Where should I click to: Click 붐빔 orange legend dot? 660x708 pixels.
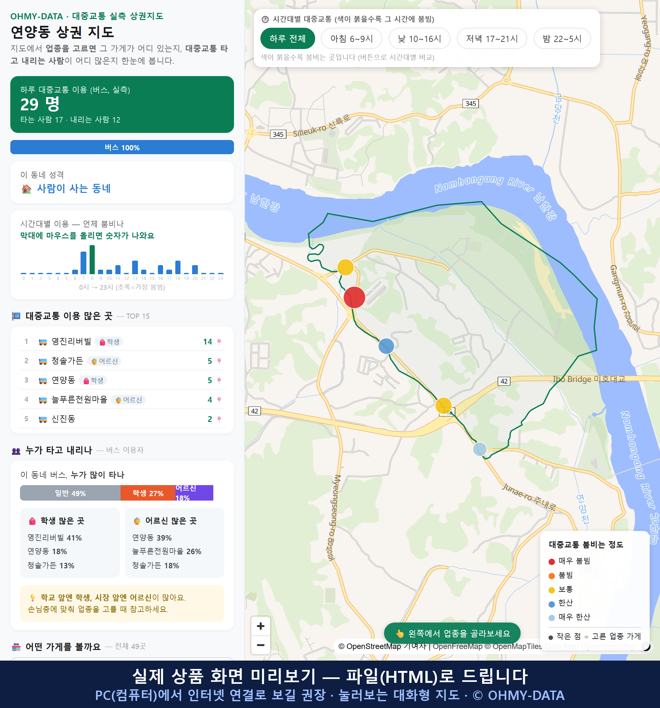(551, 576)
